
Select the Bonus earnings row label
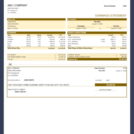[9, 44]
